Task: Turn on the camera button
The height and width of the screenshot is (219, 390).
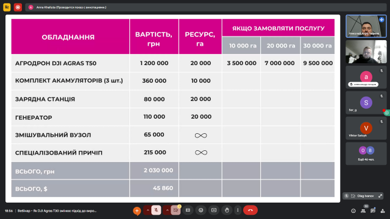Action: click(175, 210)
